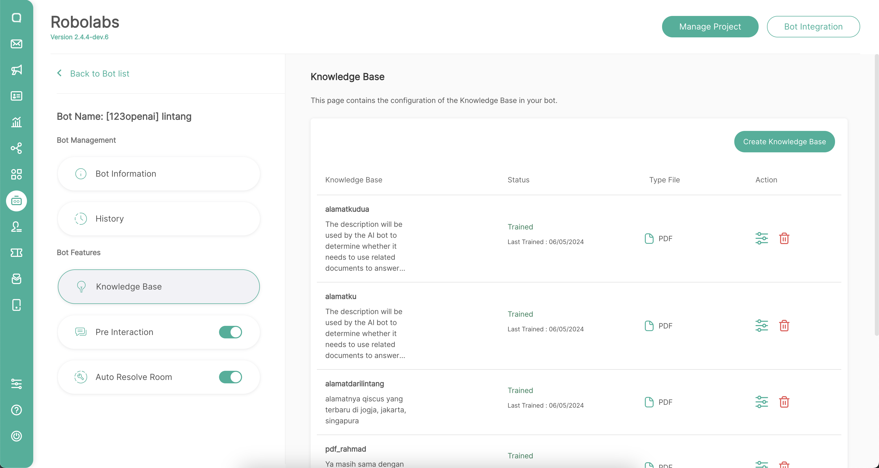Open help question mark sidebar icon
This screenshot has width=879, height=468.
tap(16, 410)
